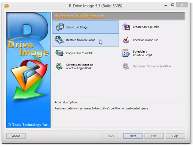Click the Scheduler / Create a Script icon
Viewport: 193px width, 147px height.
pyautogui.click(x=126, y=53)
